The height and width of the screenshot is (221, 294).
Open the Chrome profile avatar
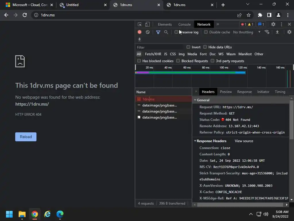coord(278,15)
